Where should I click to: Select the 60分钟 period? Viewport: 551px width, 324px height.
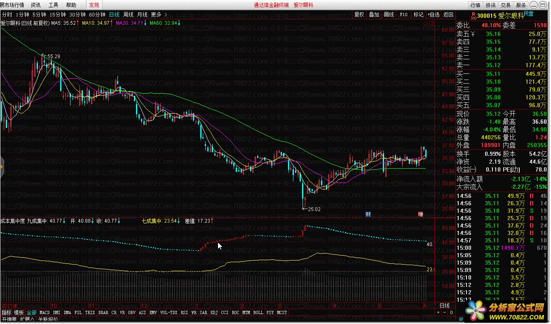click(97, 14)
